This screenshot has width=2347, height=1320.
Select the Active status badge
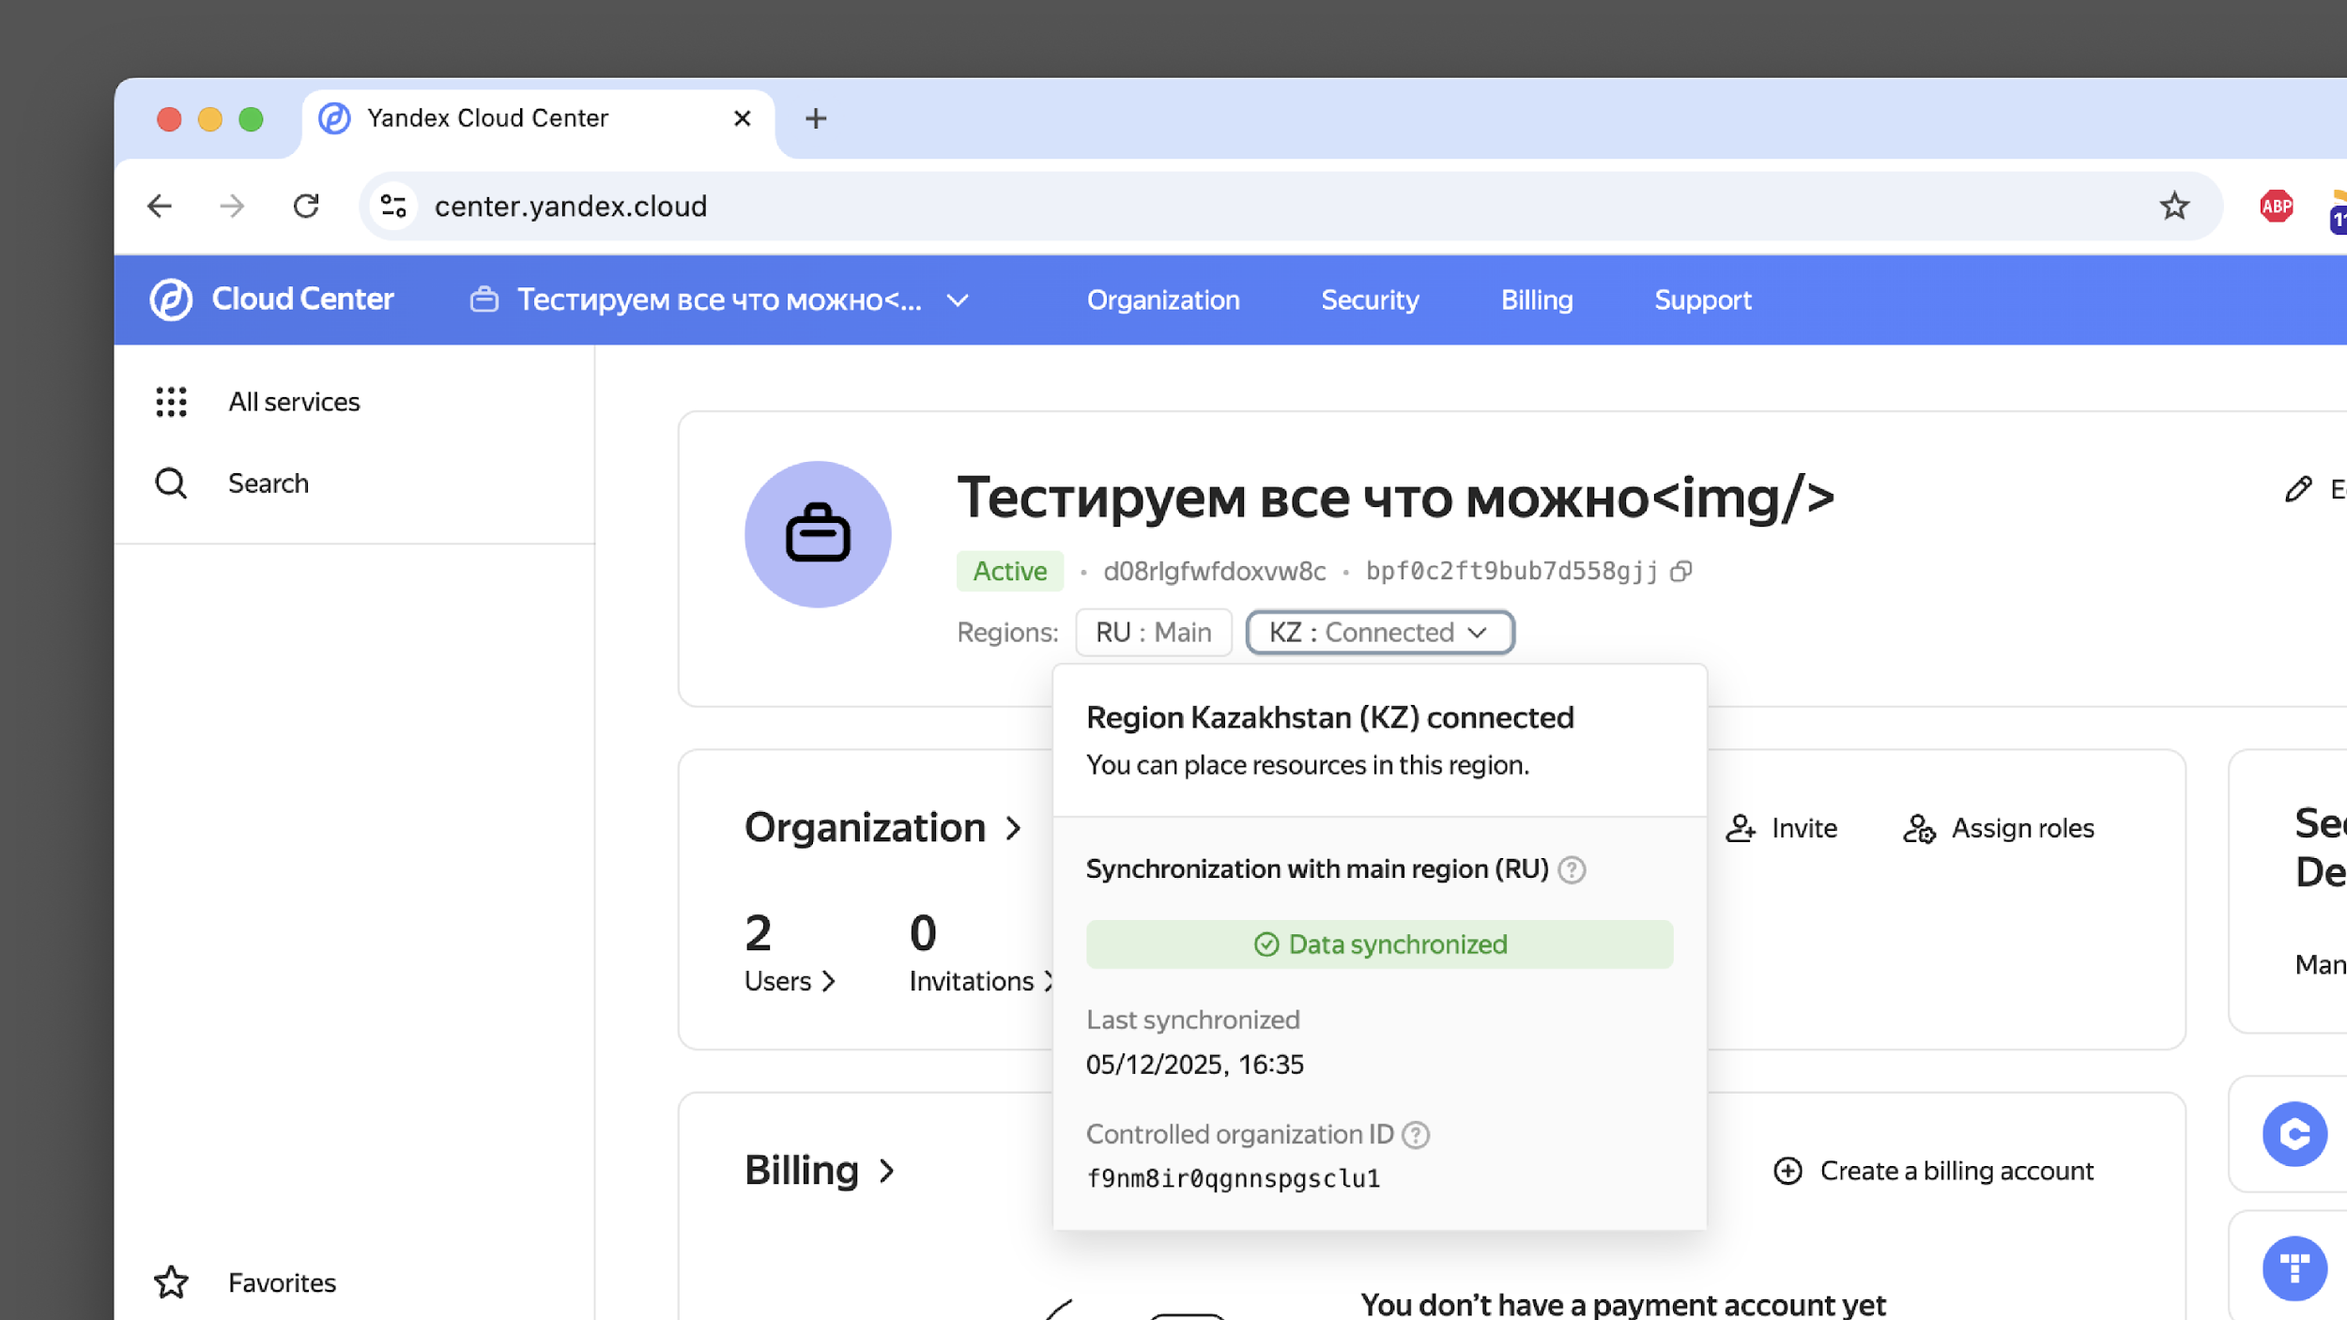pos(1009,571)
